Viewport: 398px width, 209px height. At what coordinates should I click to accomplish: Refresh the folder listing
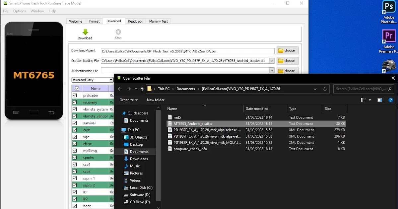325,89
